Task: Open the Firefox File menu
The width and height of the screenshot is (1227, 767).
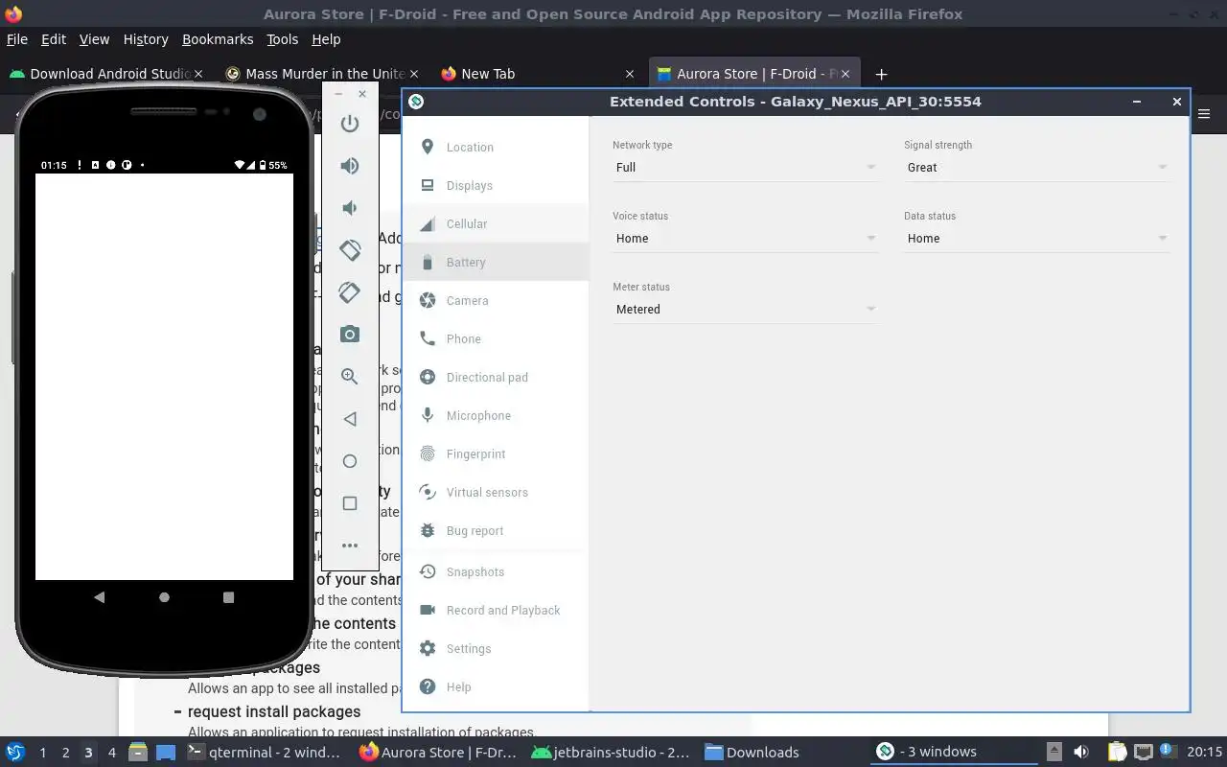Action: click(x=17, y=39)
